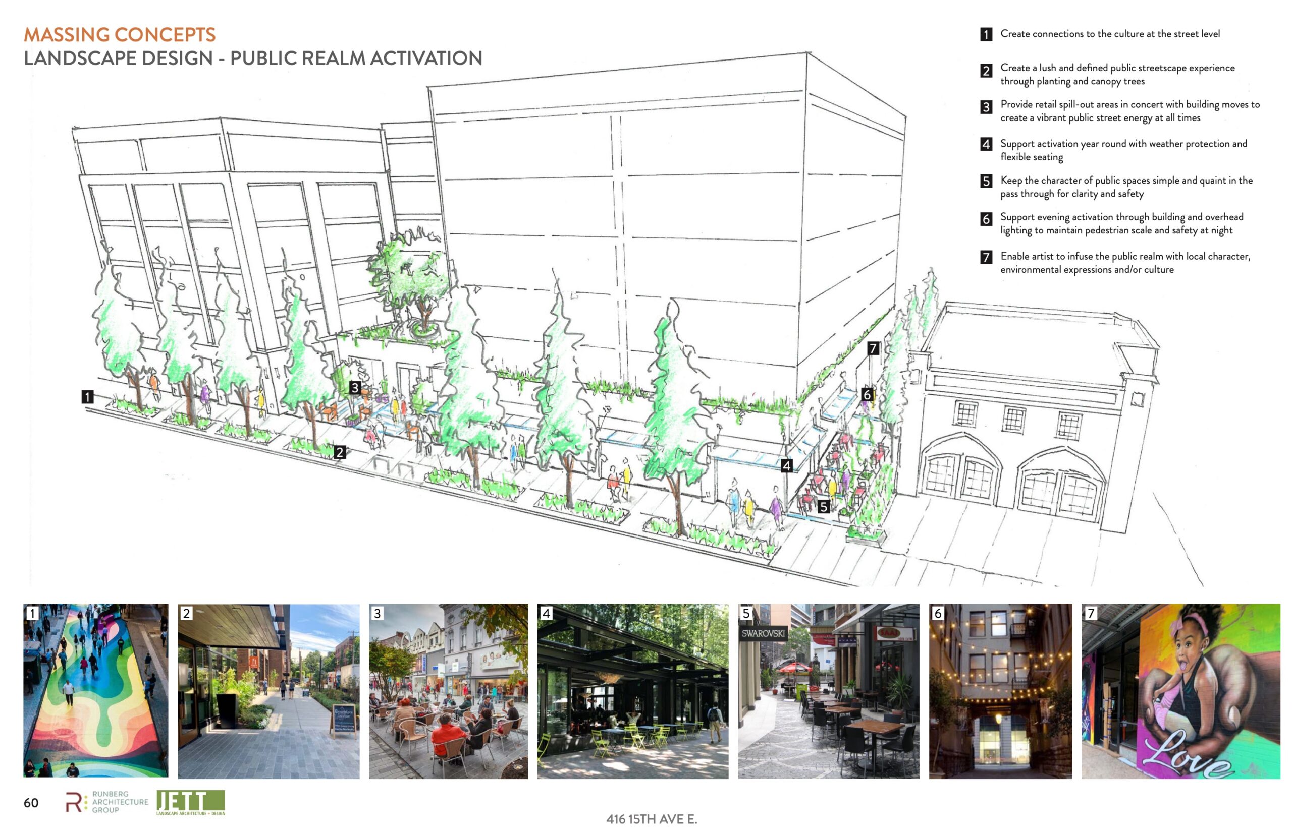Select the number 5 marker in the pass-through
Image resolution: width=1292 pixels, height=836 pixels.
824,507
